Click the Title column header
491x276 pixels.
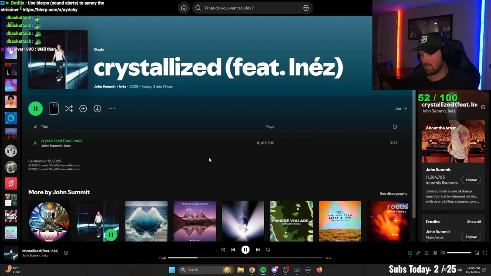[44, 127]
